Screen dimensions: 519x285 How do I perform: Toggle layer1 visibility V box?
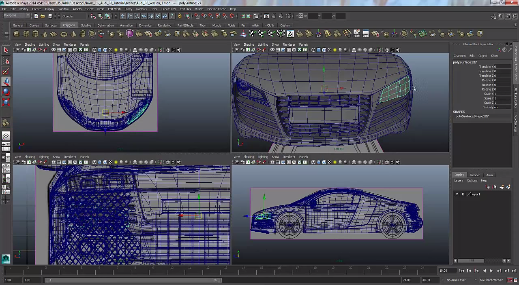click(457, 194)
